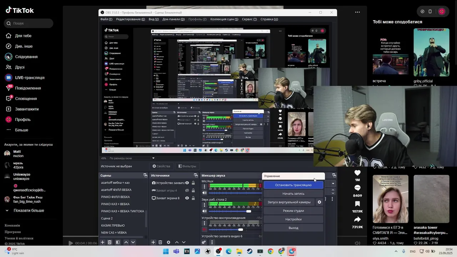Add a source with plus in Источники
The height and width of the screenshot is (257, 457).
tap(153, 242)
